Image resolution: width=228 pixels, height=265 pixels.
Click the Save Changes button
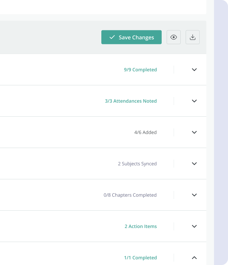(131, 37)
